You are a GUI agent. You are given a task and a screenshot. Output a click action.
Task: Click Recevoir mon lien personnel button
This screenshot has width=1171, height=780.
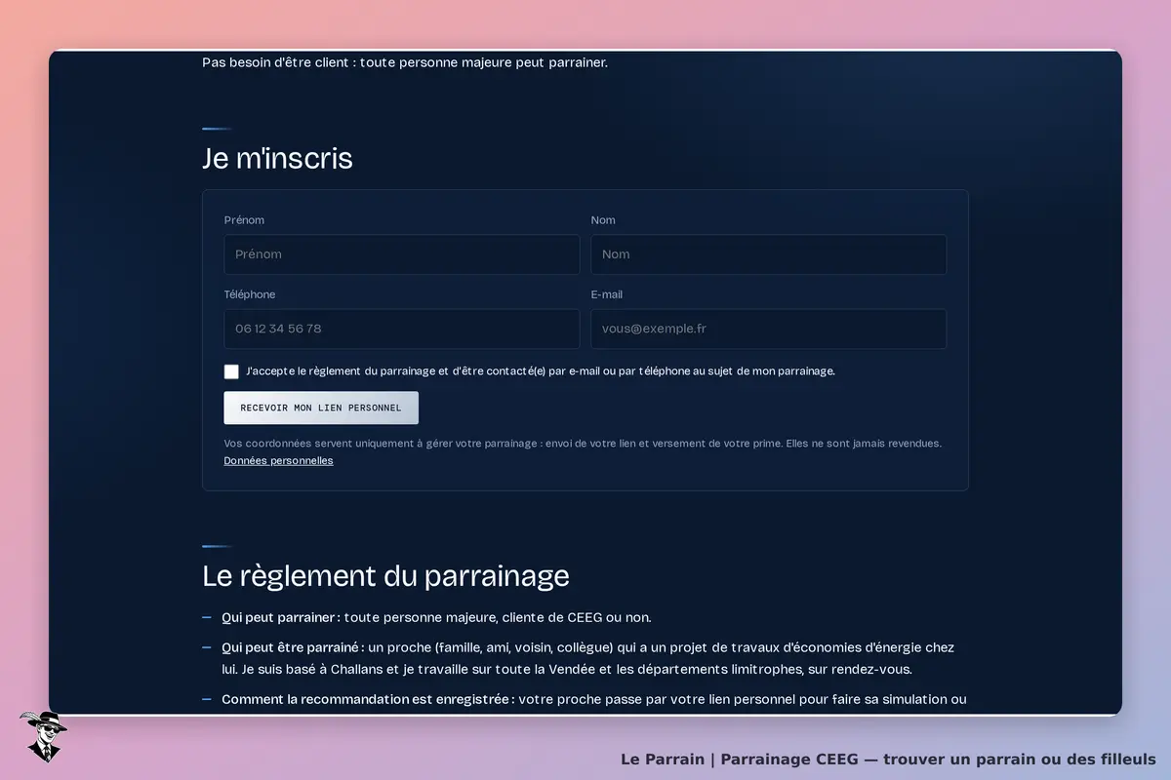321,408
